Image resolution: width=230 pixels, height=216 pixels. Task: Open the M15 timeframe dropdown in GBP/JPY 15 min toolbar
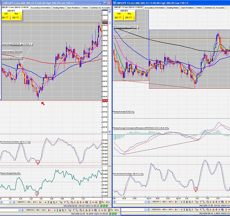165,202
